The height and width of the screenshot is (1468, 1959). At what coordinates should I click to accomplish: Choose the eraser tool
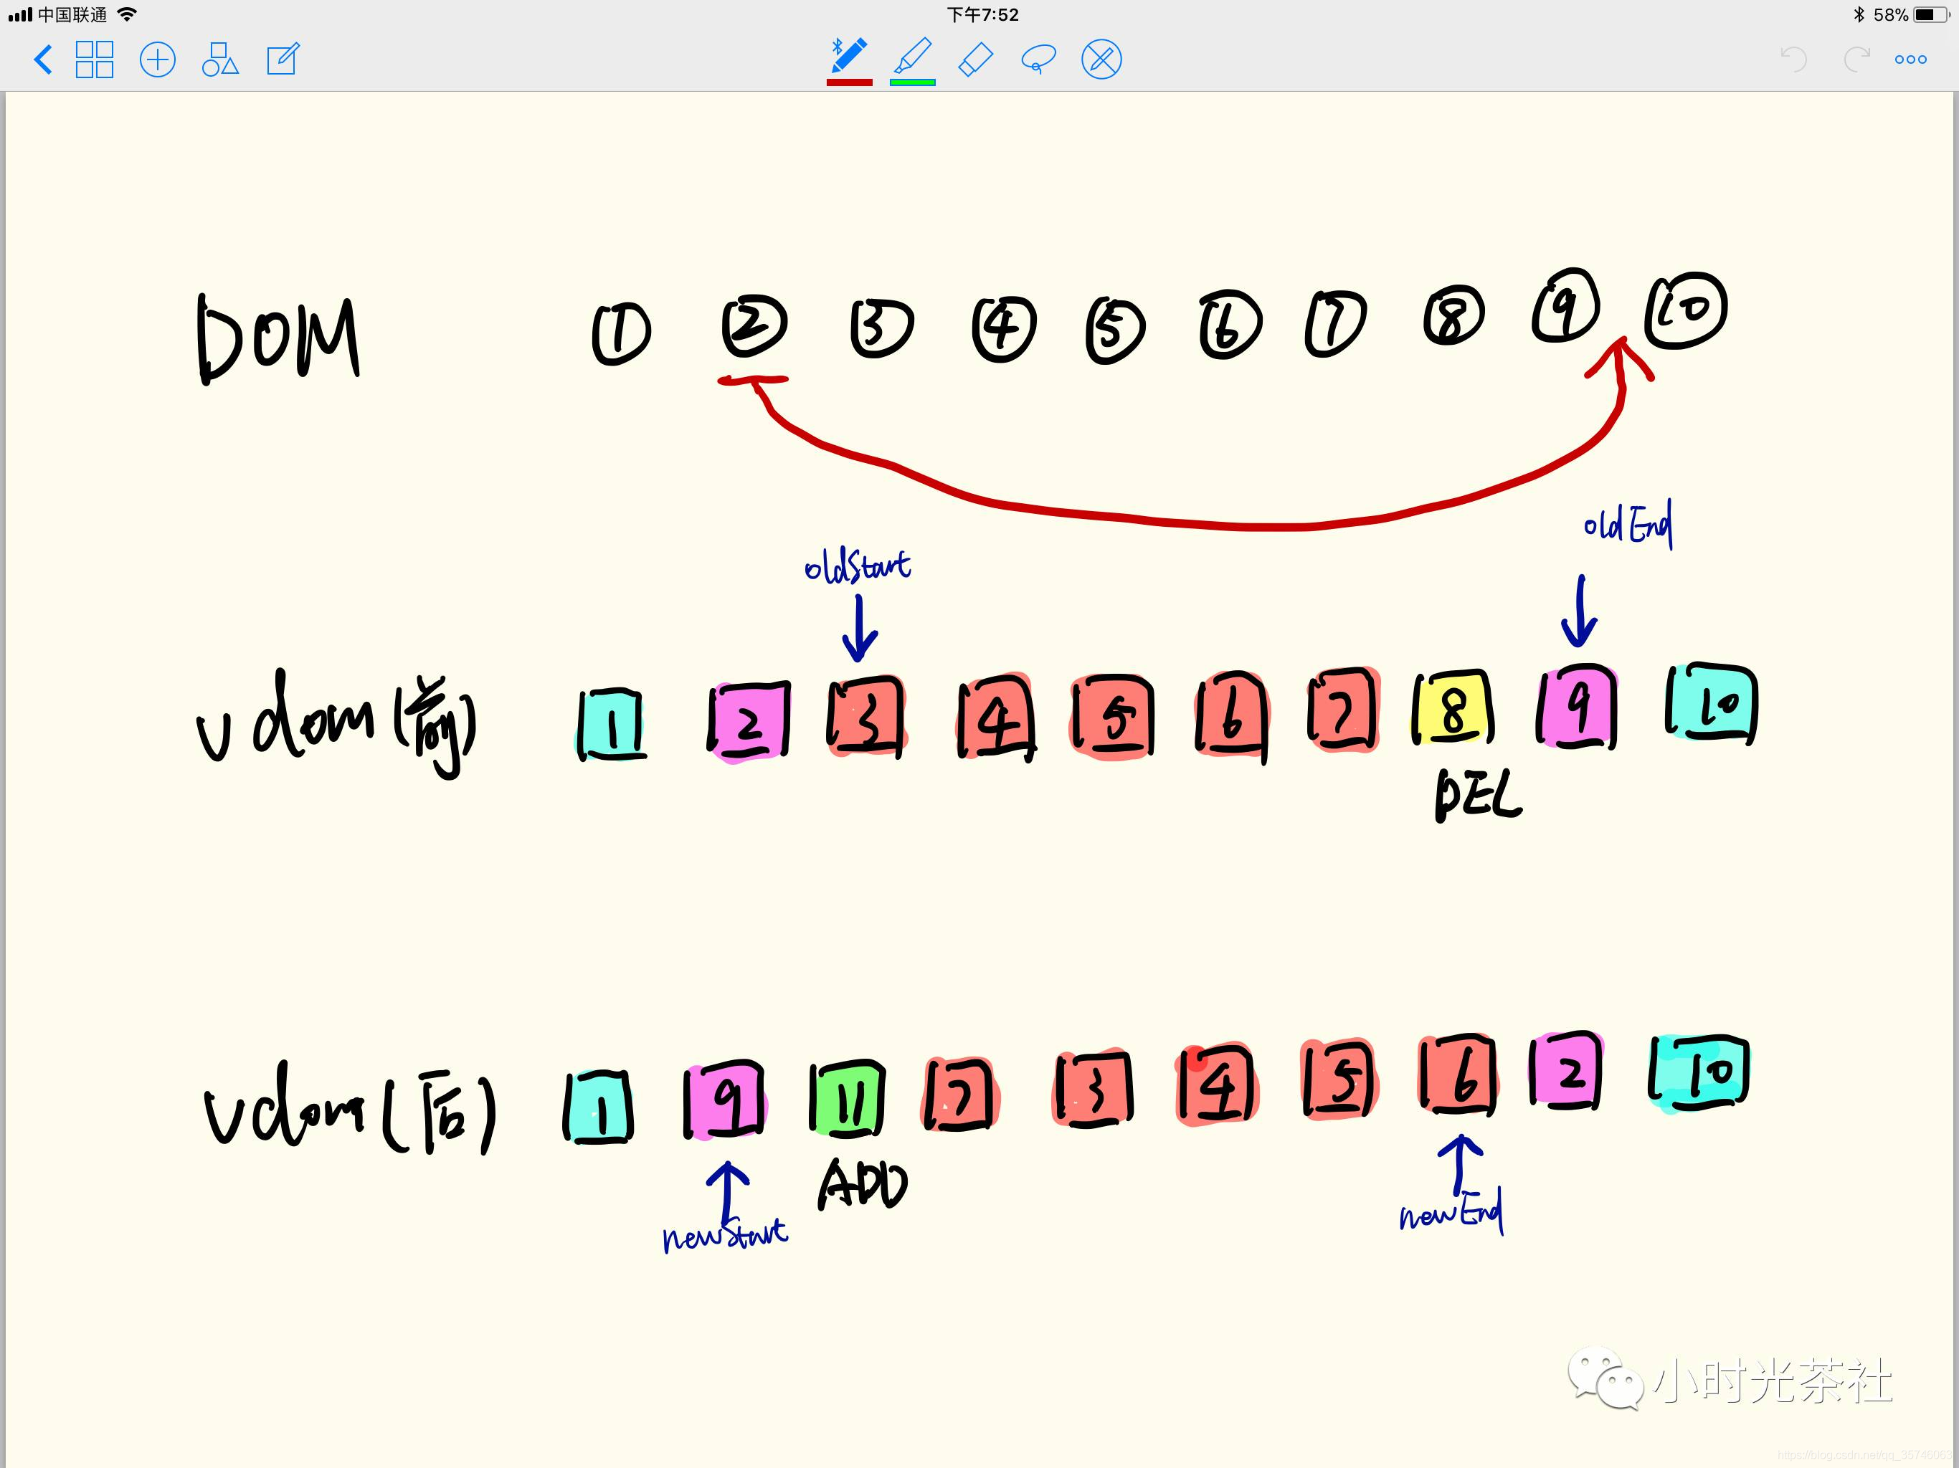pos(976,60)
